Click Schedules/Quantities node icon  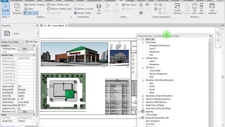click(143, 118)
